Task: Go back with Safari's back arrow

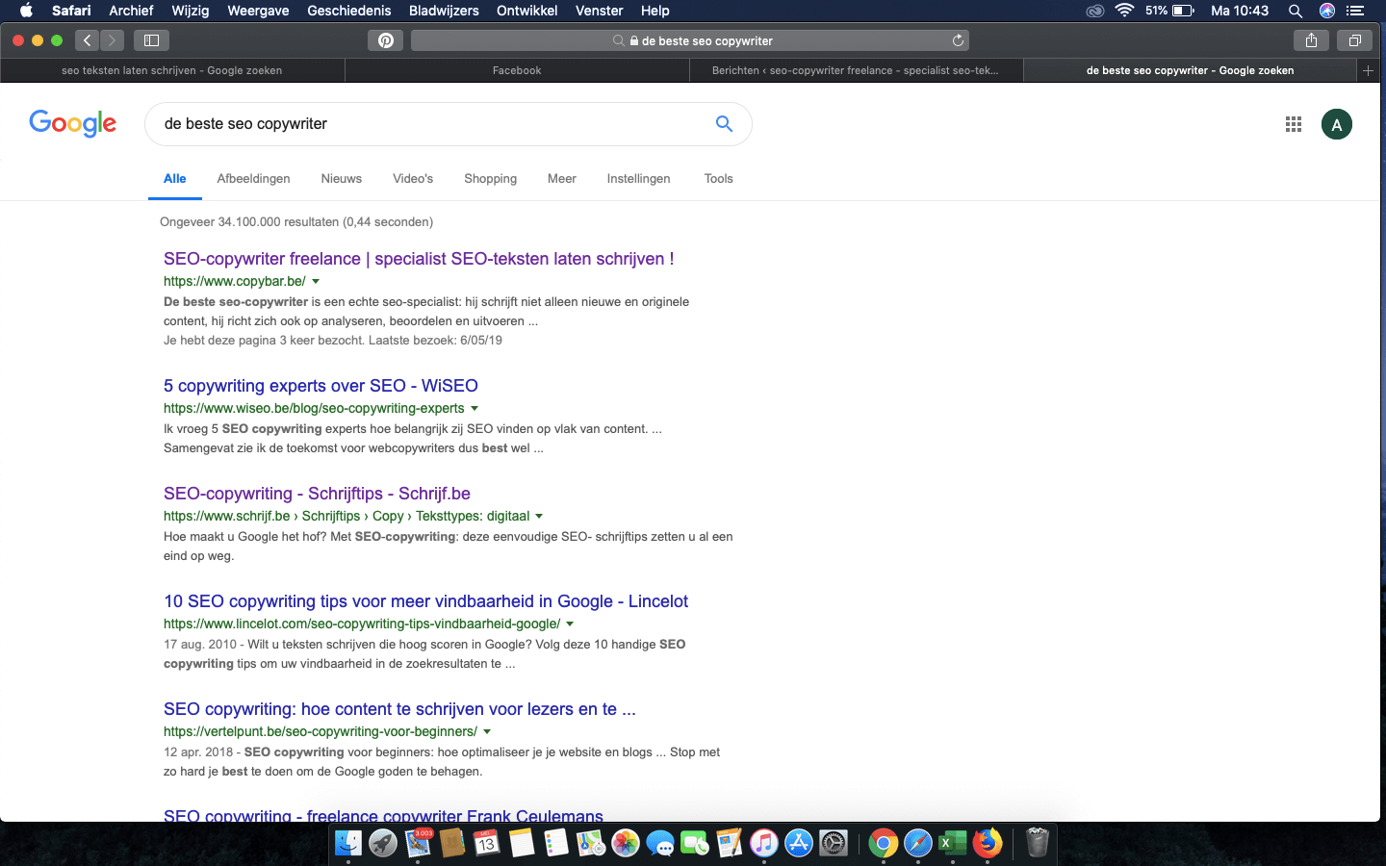Action: click(88, 40)
